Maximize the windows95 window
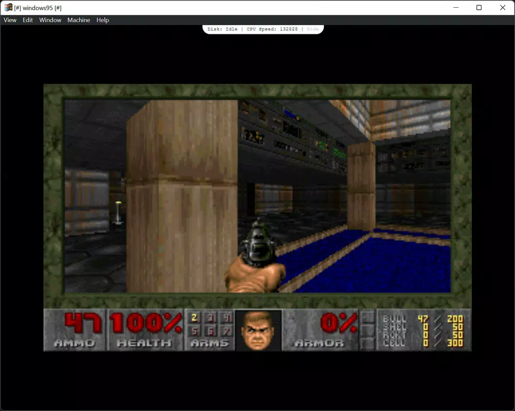The image size is (515, 411). coord(479,8)
